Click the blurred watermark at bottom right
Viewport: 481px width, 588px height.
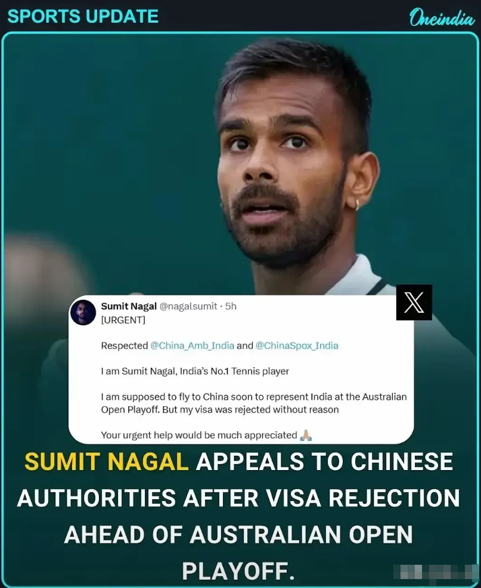coord(435,573)
